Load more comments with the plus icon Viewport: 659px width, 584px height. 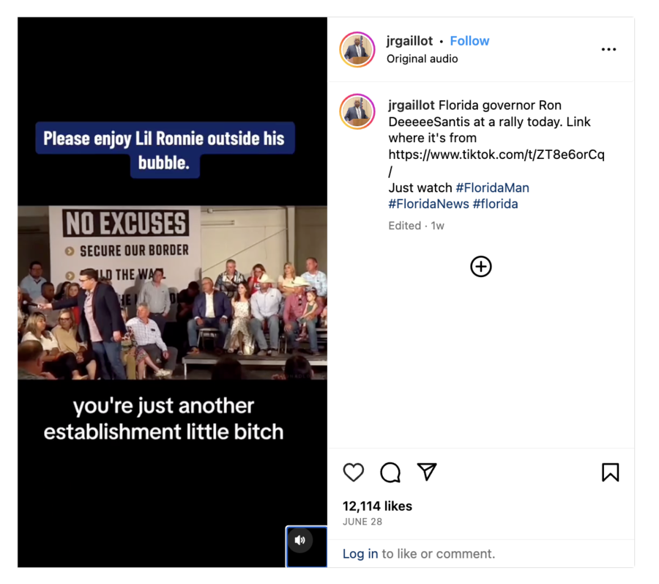click(x=481, y=267)
